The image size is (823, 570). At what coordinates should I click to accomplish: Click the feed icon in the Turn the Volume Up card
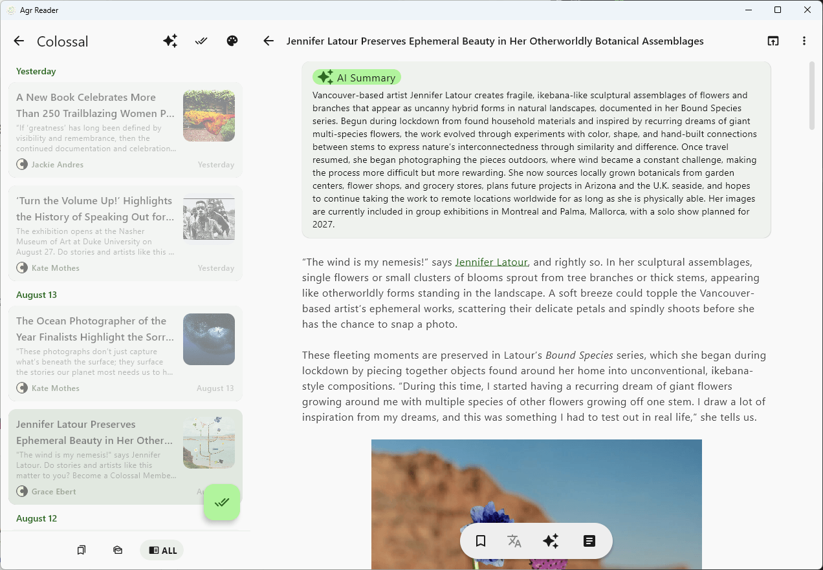point(22,268)
